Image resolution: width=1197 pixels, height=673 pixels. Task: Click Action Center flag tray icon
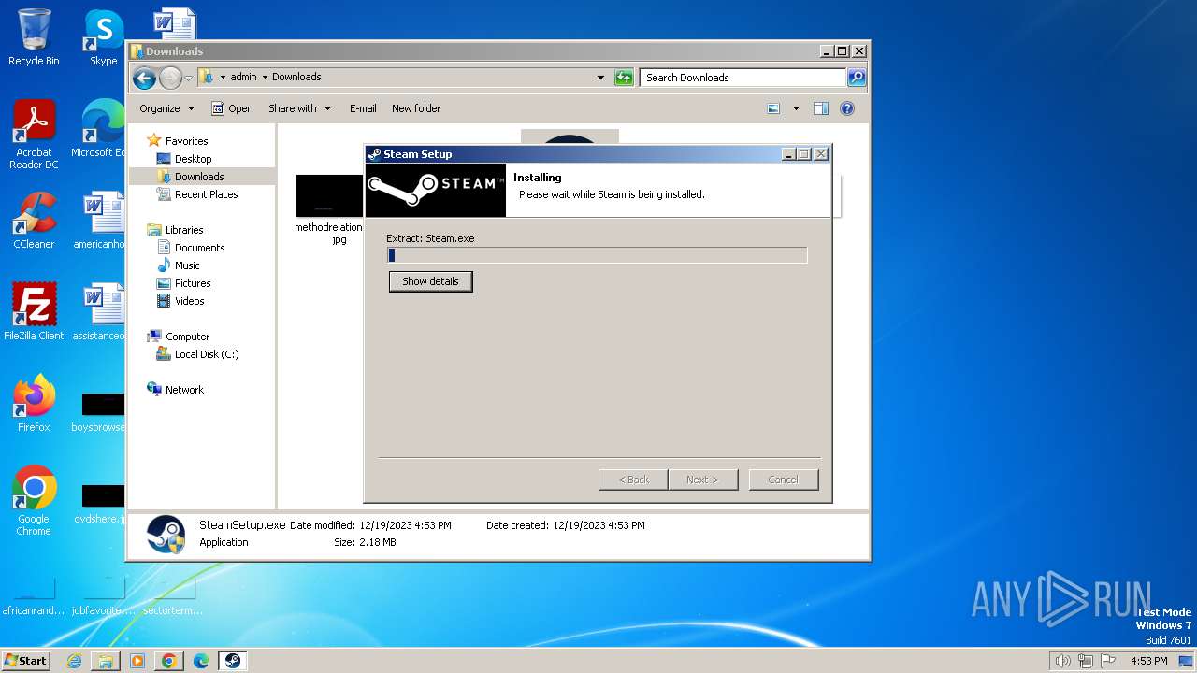pyautogui.click(x=1107, y=661)
